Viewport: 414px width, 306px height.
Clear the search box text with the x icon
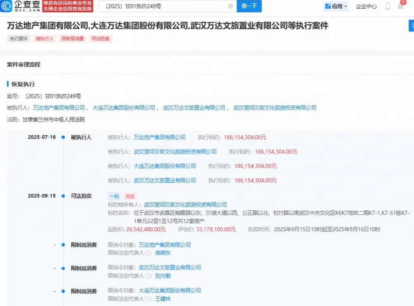231,6
